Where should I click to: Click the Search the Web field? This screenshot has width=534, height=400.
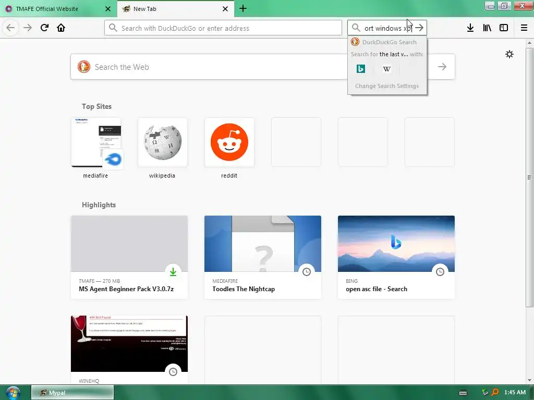(218, 67)
